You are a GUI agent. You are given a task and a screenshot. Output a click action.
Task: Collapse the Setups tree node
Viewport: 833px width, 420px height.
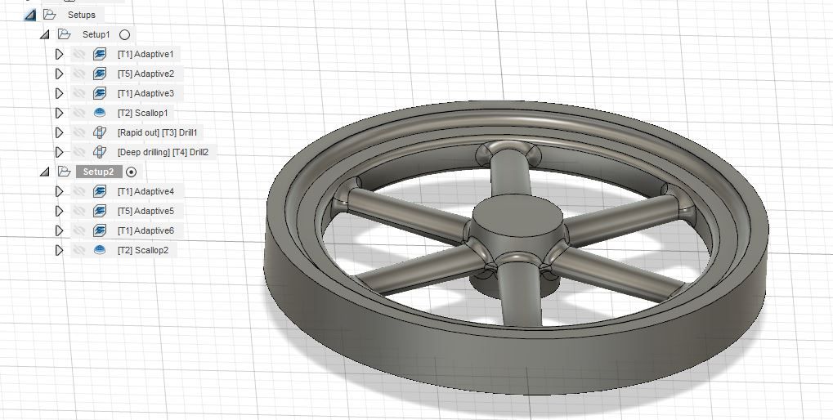click(x=30, y=15)
